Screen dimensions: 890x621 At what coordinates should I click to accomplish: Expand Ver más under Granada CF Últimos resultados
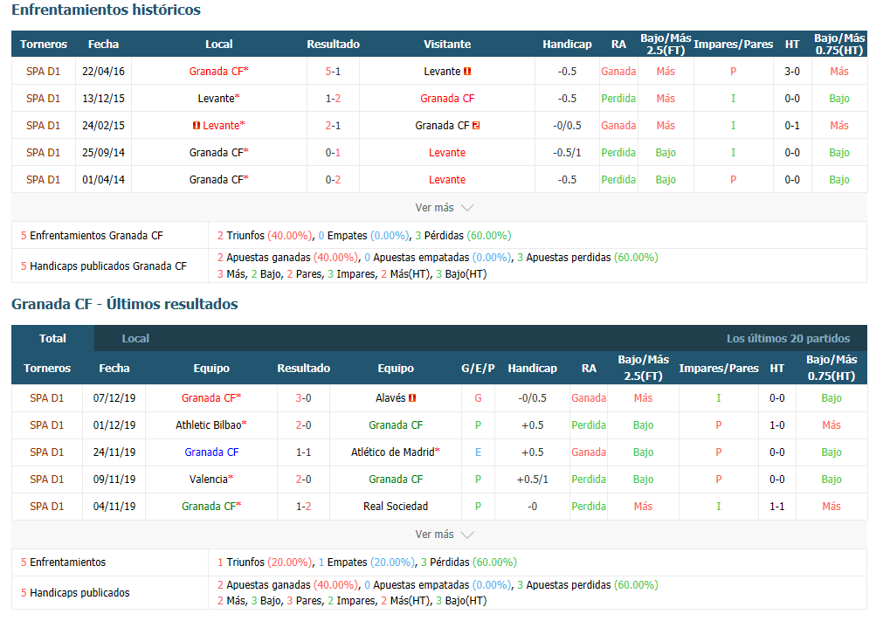pos(444,535)
